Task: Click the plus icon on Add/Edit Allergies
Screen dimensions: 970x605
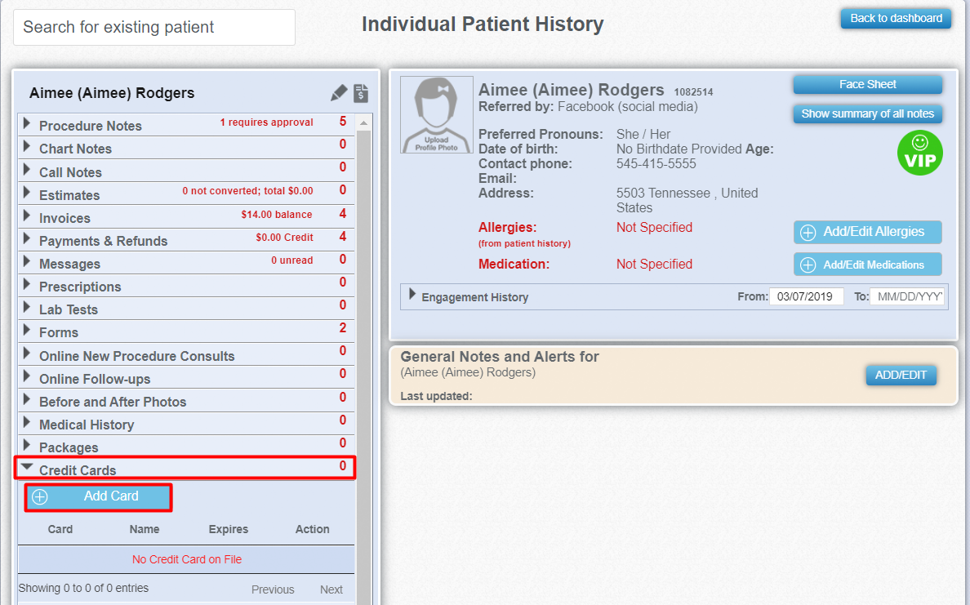Action: [808, 233]
